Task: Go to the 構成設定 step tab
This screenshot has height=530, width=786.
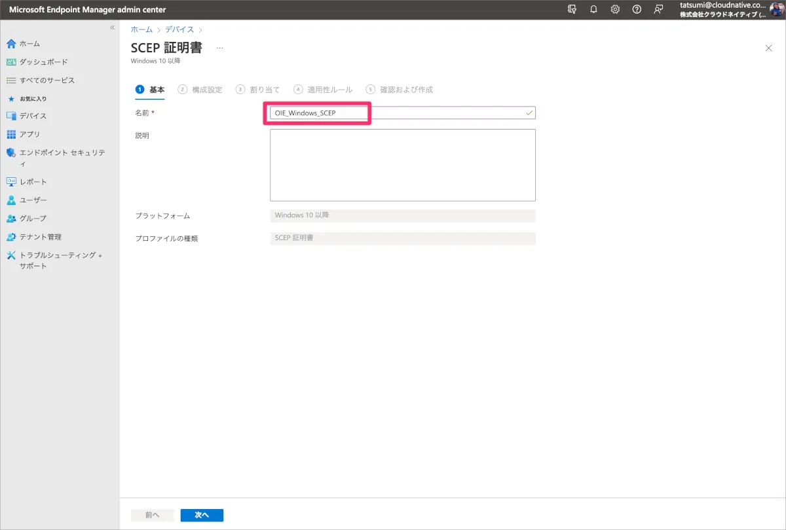Action: pyautogui.click(x=200, y=90)
